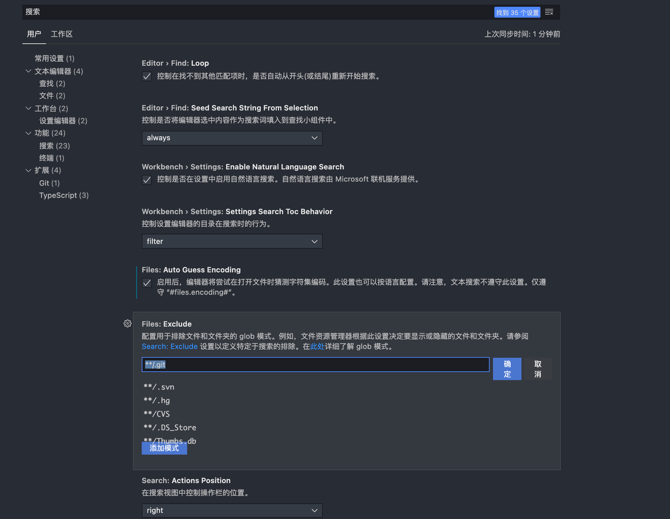Image resolution: width=670 pixels, height=519 pixels.
Task: Click the 取消 cancel button
Action: click(537, 369)
